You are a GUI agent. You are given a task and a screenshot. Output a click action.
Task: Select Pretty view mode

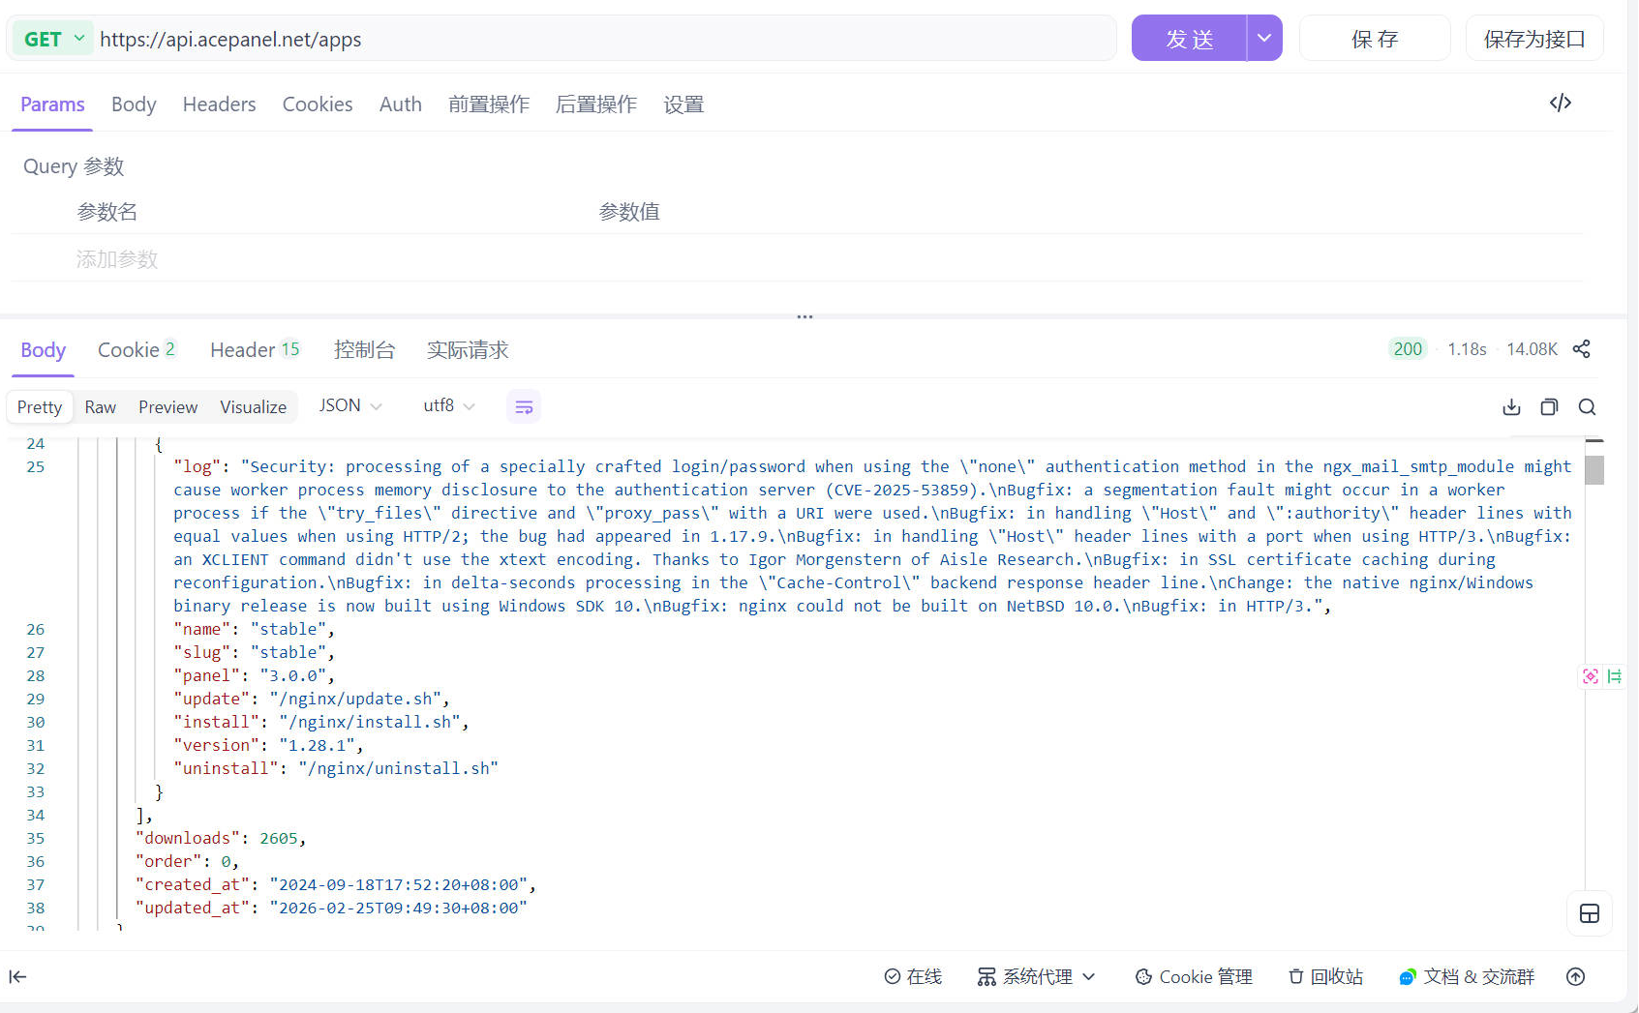point(40,407)
